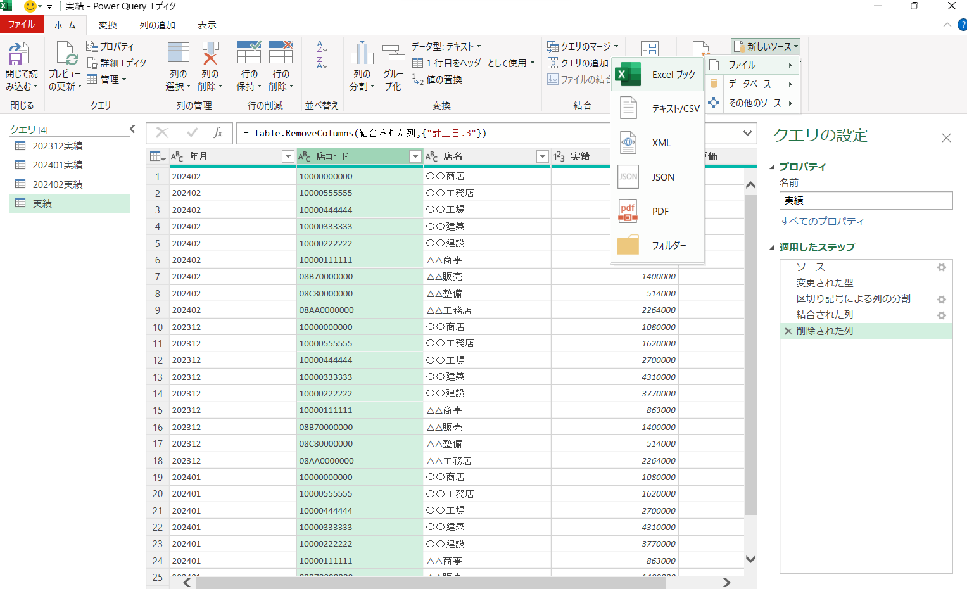Viewport: 967px width, 589px height.
Task: Open the data type (データ型: テキスト) dropdown
Action: pyautogui.click(x=446, y=46)
